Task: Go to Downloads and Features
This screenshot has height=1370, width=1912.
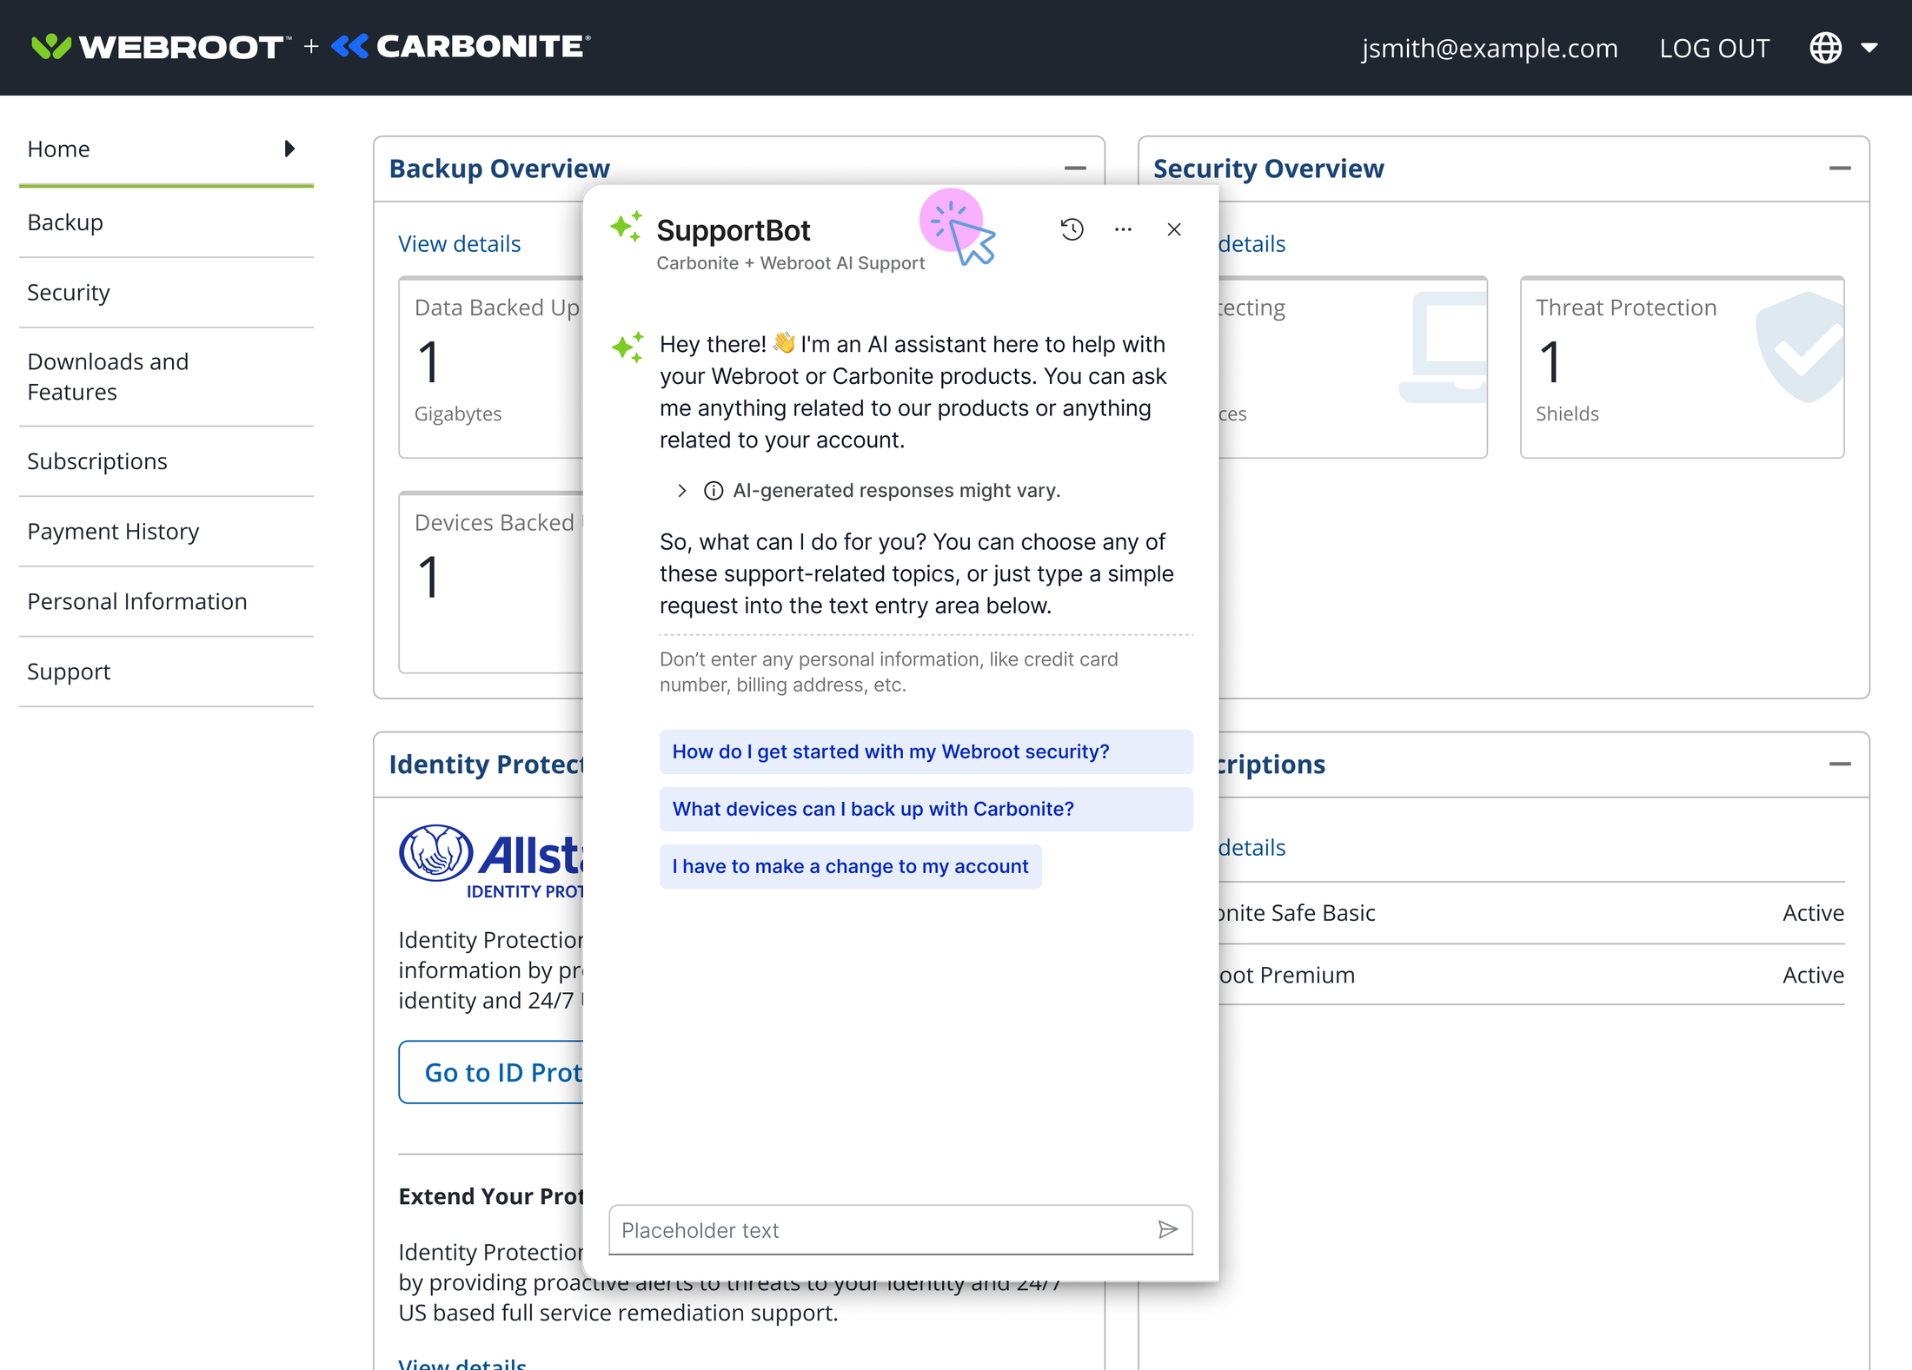Action: [166, 377]
